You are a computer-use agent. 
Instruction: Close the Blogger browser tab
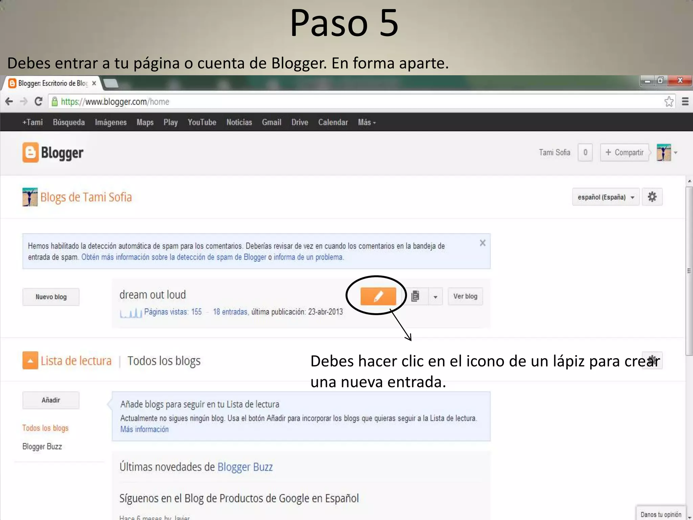pyautogui.click(x=94, y=83)
